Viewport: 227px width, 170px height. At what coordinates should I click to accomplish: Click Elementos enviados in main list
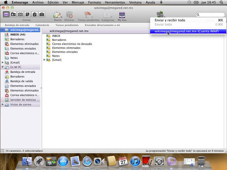(x=65, y=52)
